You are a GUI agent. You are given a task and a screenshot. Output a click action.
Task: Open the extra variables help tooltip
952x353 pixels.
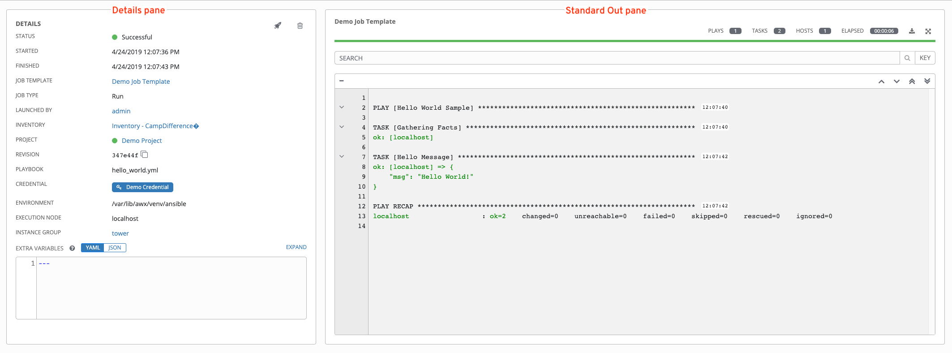pos(72,248)
